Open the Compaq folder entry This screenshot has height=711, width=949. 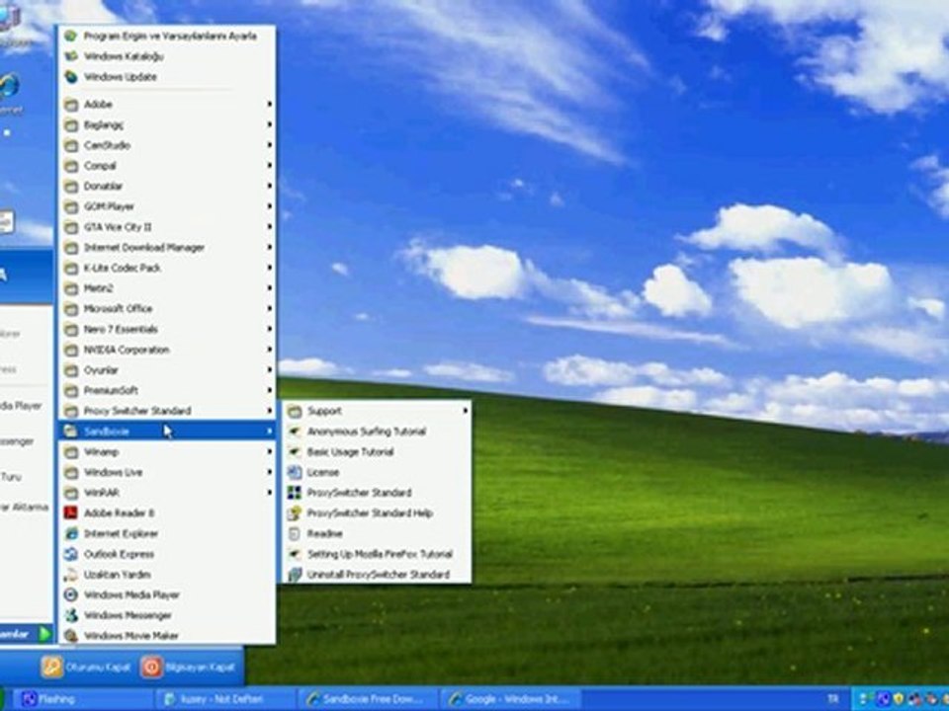click(168, 166)
